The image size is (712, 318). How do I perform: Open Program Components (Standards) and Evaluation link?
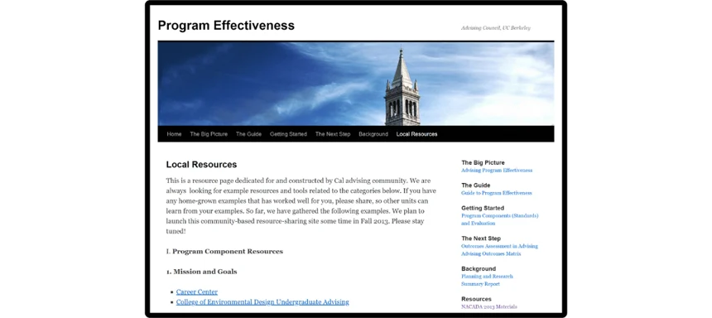(500, 219)
